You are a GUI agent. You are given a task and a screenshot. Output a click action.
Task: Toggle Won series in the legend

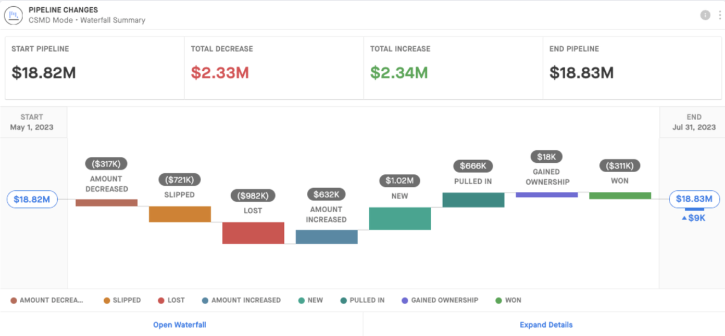(x=508, y=300)
